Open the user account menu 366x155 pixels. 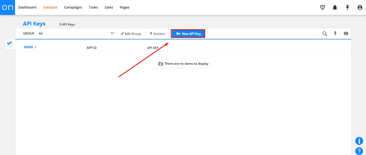point(360,8)
